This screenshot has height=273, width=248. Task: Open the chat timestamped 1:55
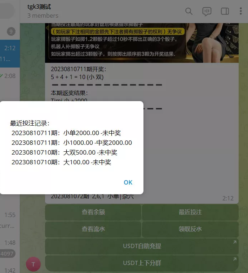pos(10,220)
